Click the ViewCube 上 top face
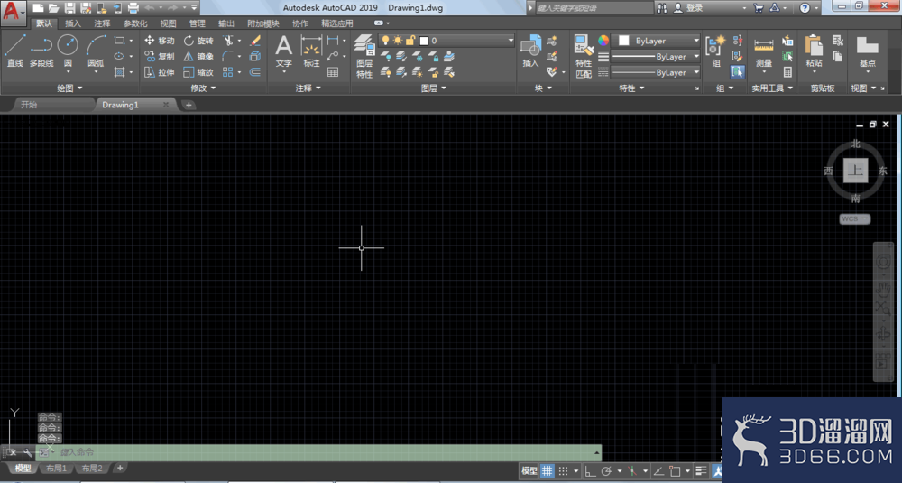This screenshot has height=483, width=902. [855, 171]
